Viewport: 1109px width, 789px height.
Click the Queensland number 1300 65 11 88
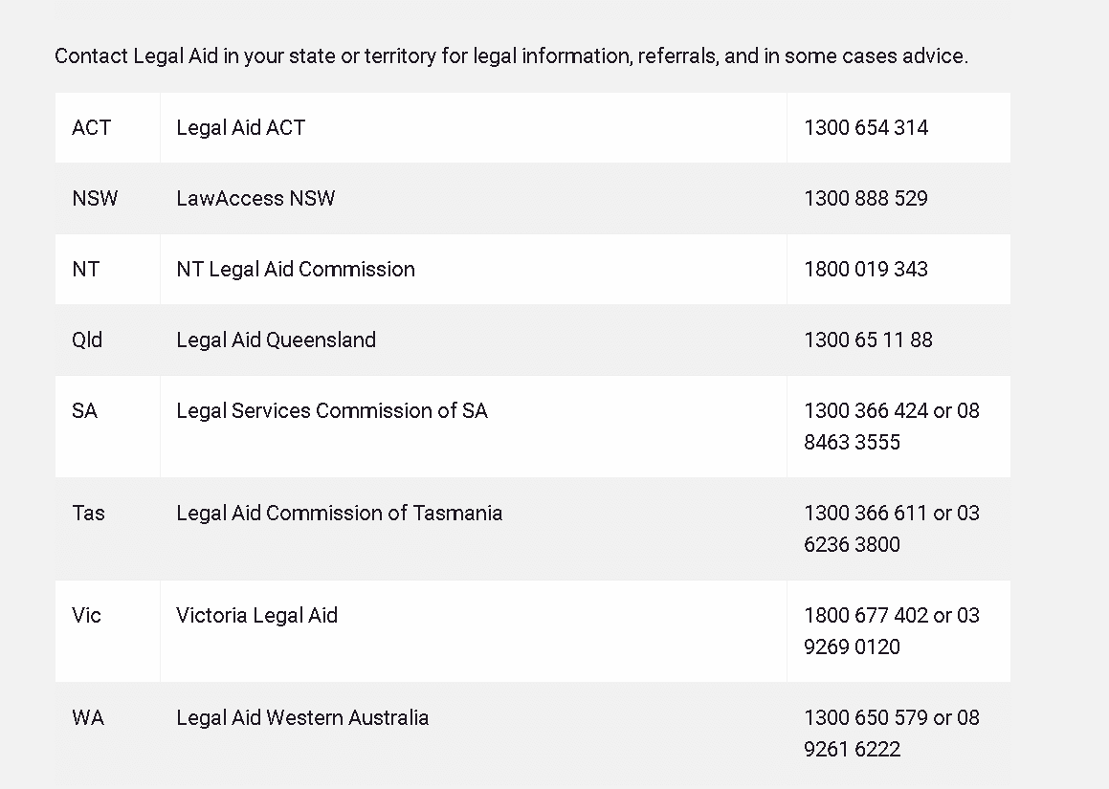coord(868,340)
